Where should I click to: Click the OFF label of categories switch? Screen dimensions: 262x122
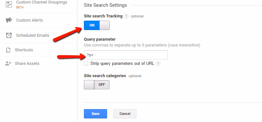click(x=102, y=85)
